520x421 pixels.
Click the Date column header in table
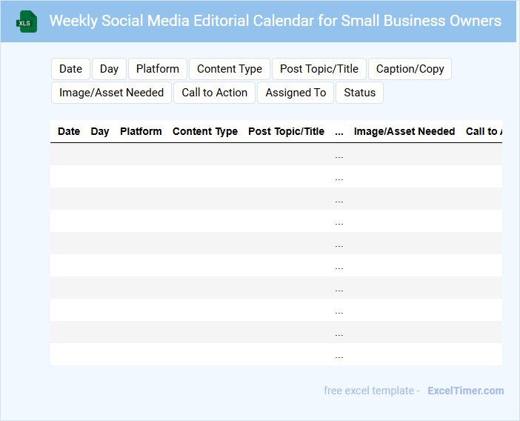[69, 131]
